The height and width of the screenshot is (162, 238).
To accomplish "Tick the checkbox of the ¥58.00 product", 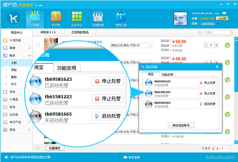I will (38, 45).
